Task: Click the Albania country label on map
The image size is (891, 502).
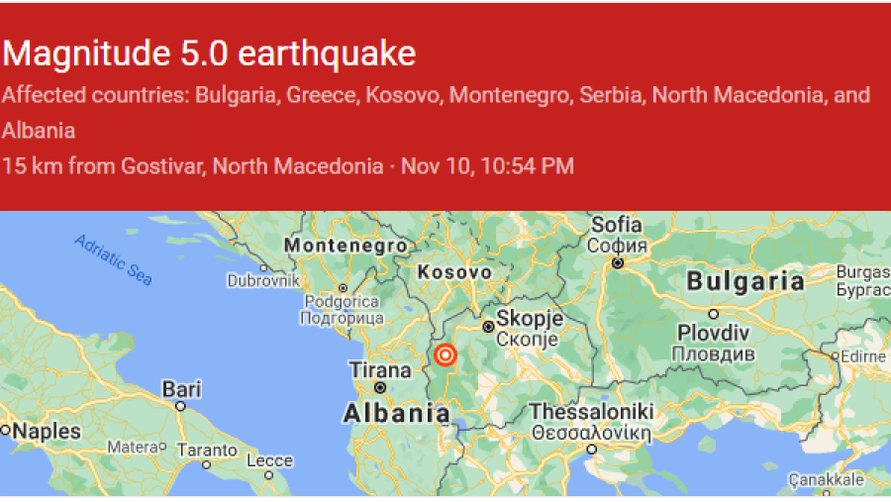Action: tap(397, 413)
